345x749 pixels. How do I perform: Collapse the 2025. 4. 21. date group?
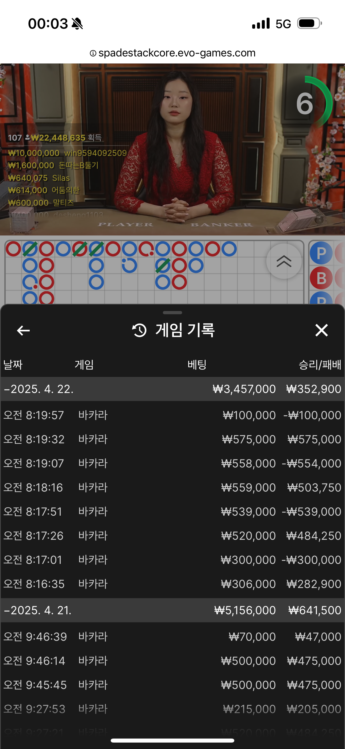pos(172,610)
